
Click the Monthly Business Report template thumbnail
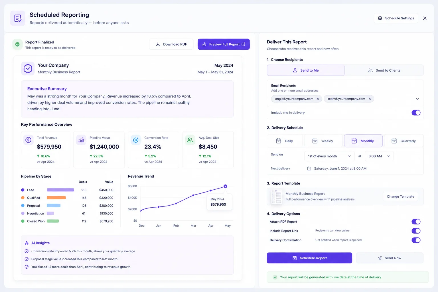coord(276,196)
